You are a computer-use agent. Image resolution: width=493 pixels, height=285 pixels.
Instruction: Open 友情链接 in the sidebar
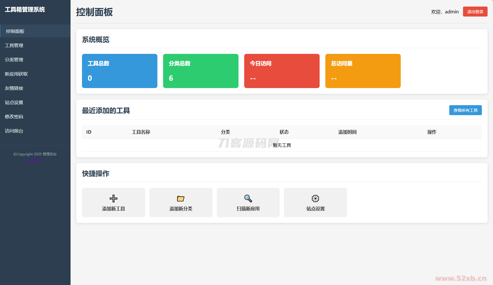click(x=14, y=88)
